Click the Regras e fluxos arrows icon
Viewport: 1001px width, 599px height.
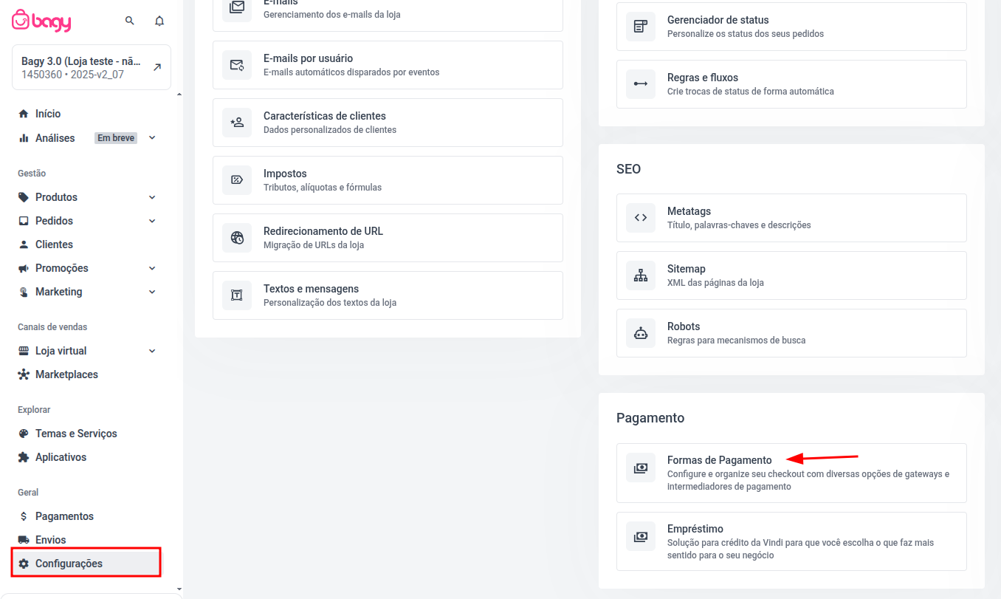point(640,84)
